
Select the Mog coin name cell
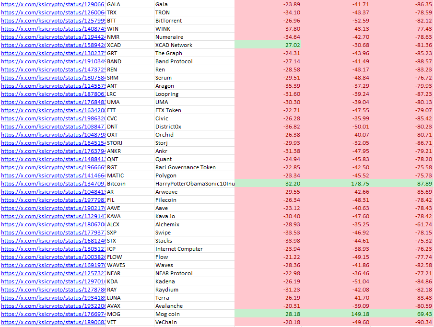coord(194,314)
